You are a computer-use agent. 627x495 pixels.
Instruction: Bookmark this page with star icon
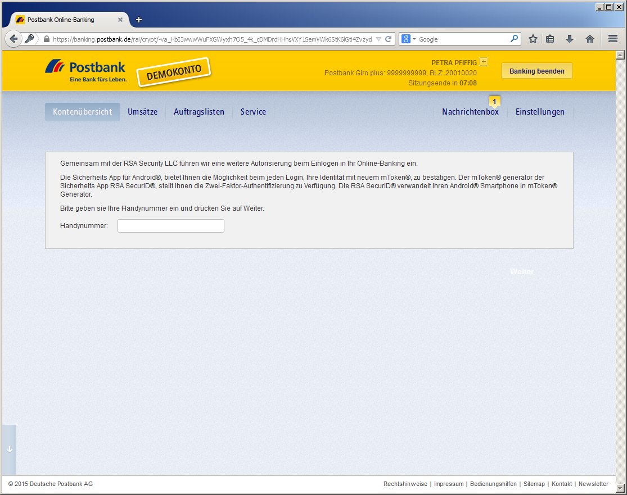point(533,39)
